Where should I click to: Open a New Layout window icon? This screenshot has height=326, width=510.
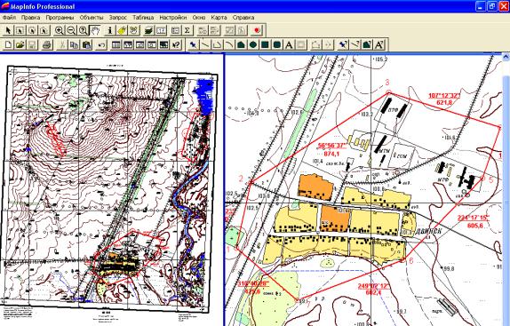(152, 44)
